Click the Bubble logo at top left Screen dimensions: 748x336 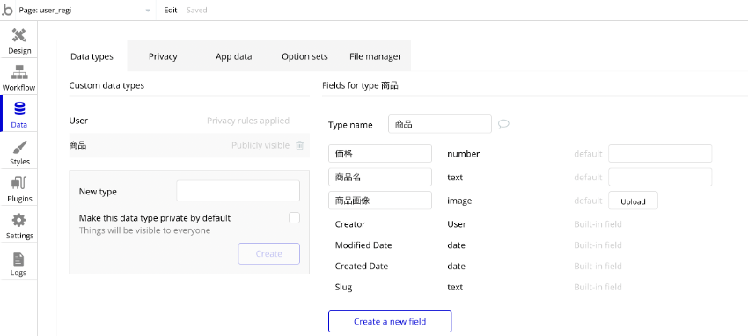coord(7,10)
